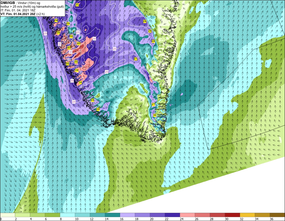Pick the dark red 30–32 m/s legend swatch
The width and height of the screenshot is (285, 221).
click(233, 215)
